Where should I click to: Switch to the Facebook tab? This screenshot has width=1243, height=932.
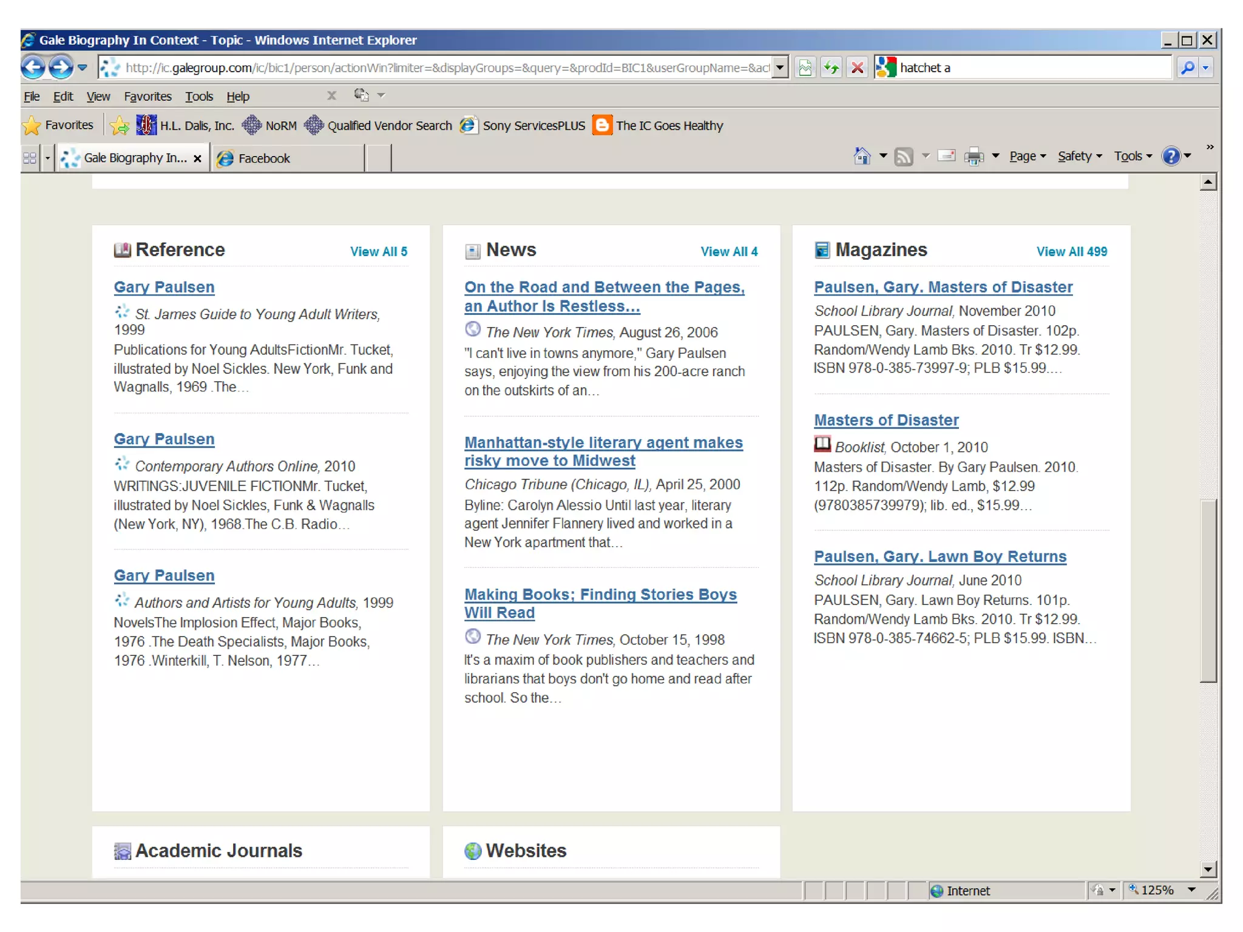(x=264, y=158)
